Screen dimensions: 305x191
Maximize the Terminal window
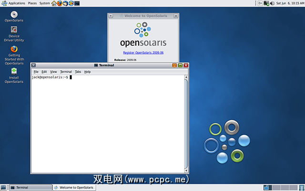[180, 65]
